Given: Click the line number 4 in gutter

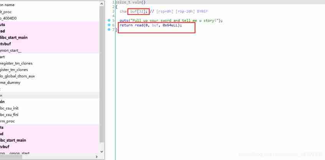Looking at the screenshot, I should 113,16.
